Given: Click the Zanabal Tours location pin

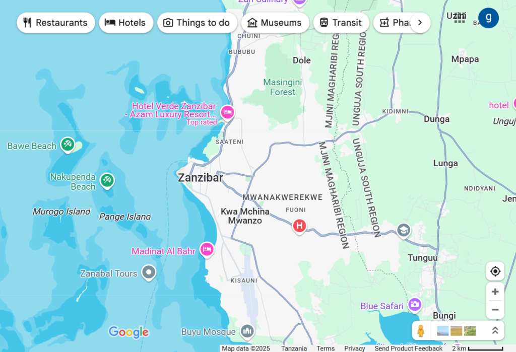Looking at the screenshot, I should point(149,272).
